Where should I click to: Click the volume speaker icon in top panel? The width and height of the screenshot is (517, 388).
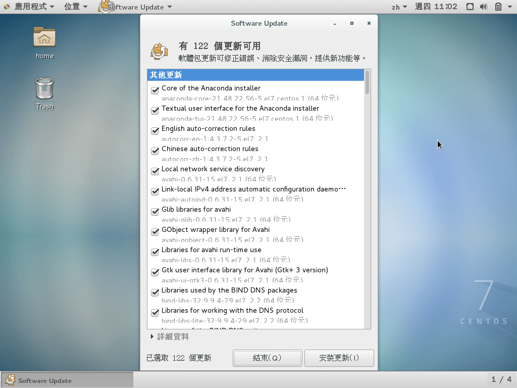pyautogui.click(x=485, y=7)
